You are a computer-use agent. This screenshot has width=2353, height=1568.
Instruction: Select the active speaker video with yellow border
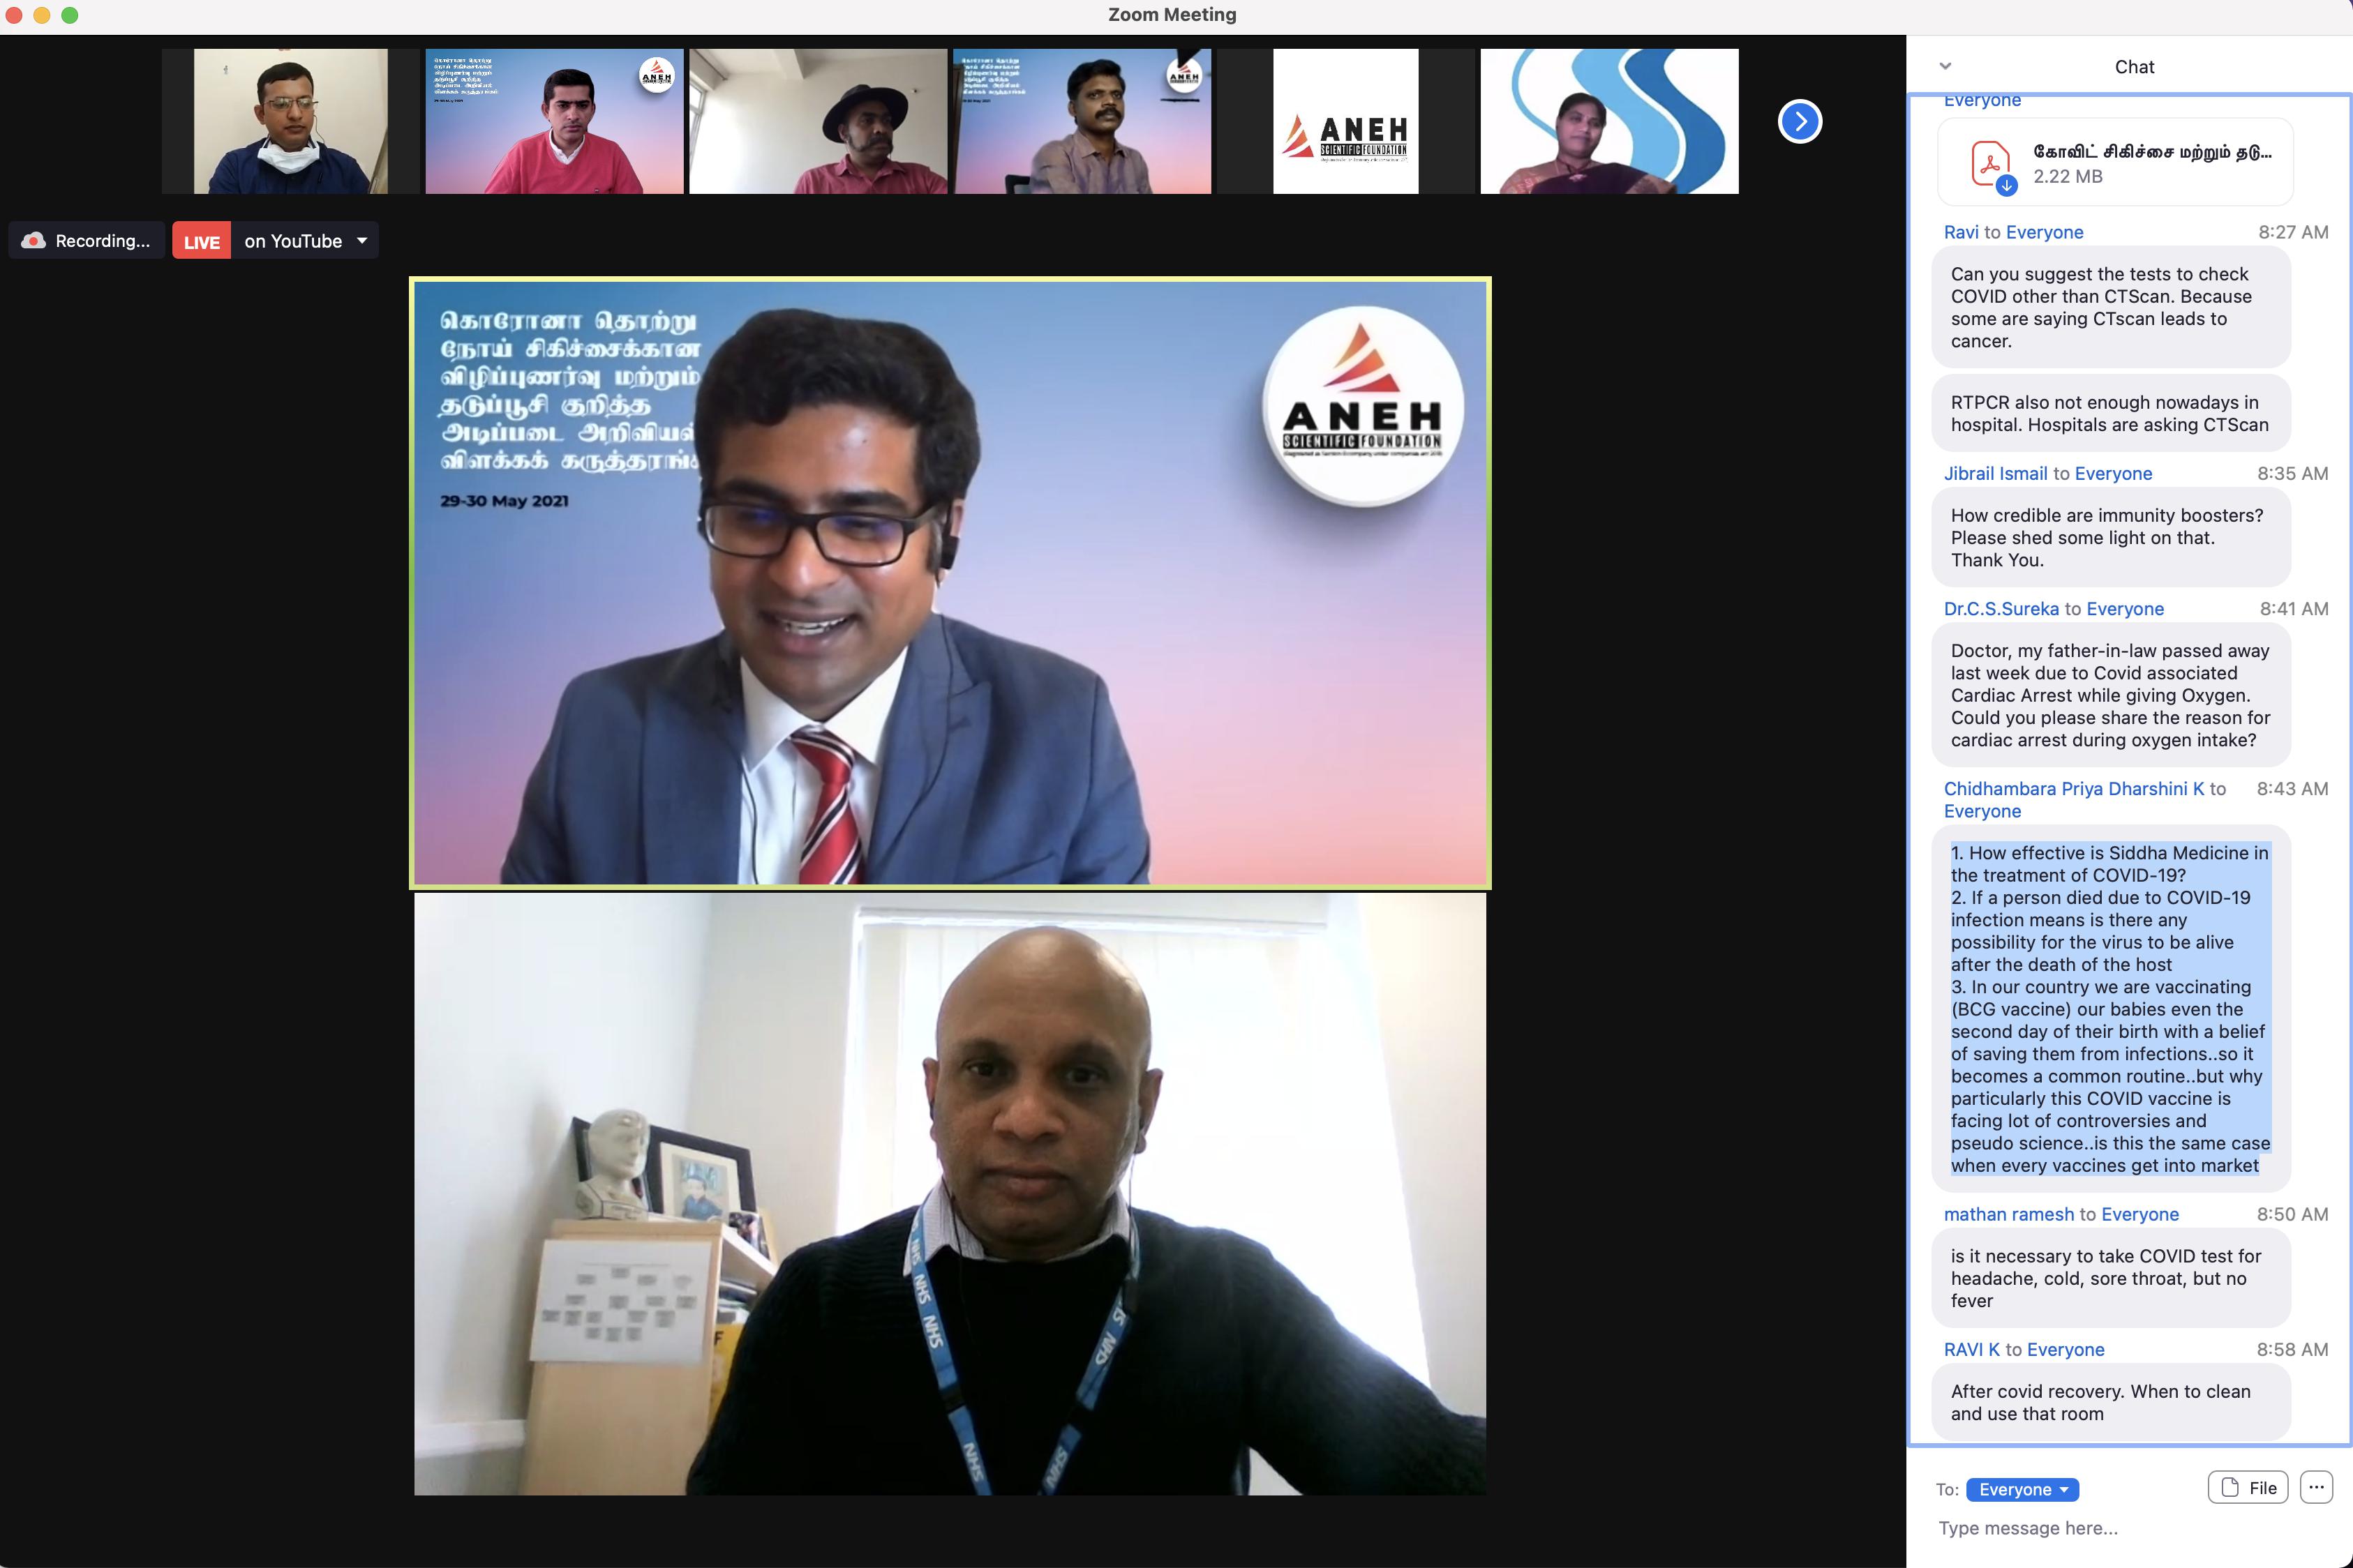pyautogui.click(x=950, y=583)
